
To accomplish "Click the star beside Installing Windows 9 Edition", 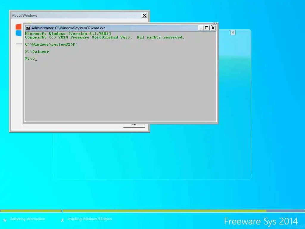I will coord(62,220).
